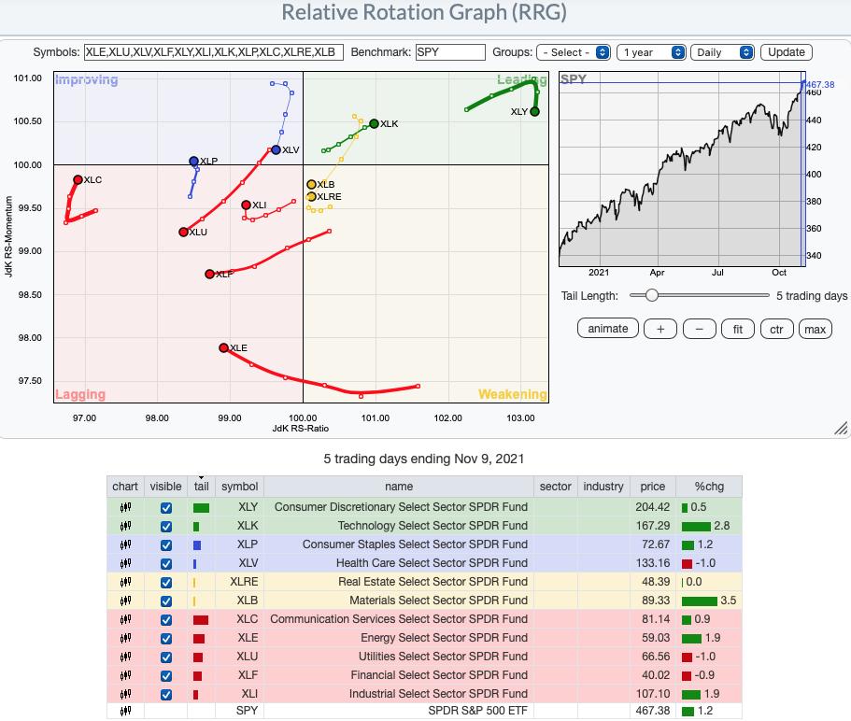851x721 pixels.
Task: Sort table by name column
Action: click(399, 487)
